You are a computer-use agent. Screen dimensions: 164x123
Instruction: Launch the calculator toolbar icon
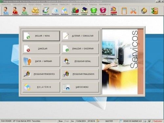pos(124,11)
